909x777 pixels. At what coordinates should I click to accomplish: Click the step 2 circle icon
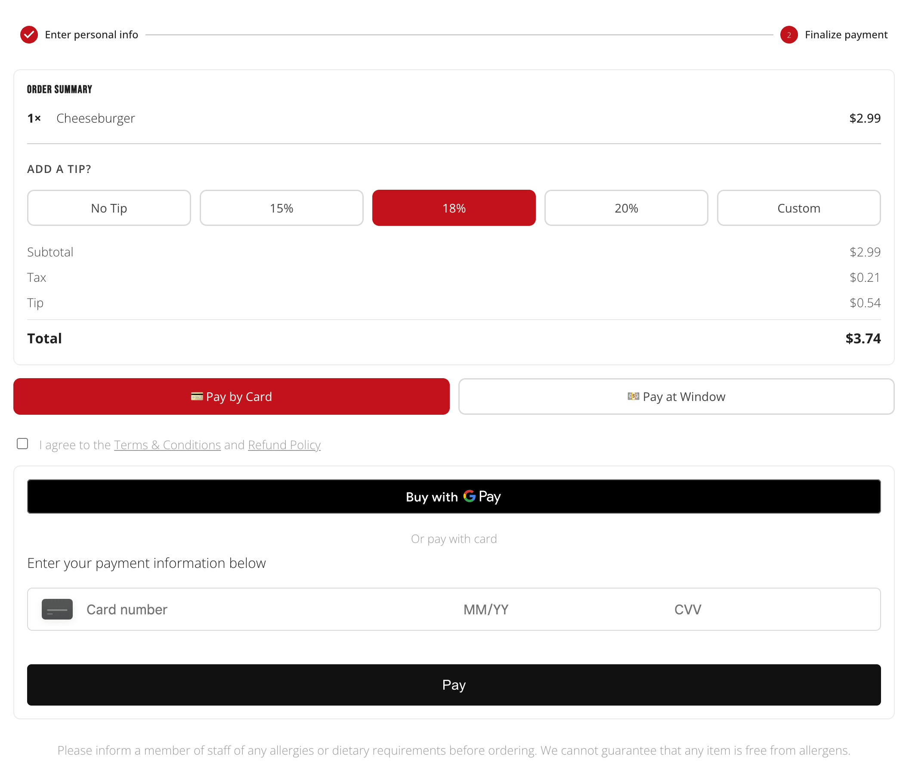coord(789,35)
